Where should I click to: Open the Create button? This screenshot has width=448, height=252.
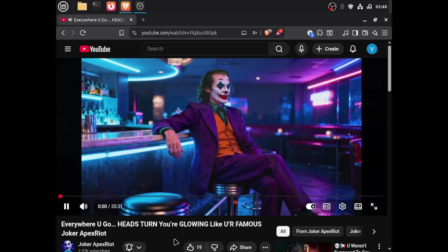(327, 49)
